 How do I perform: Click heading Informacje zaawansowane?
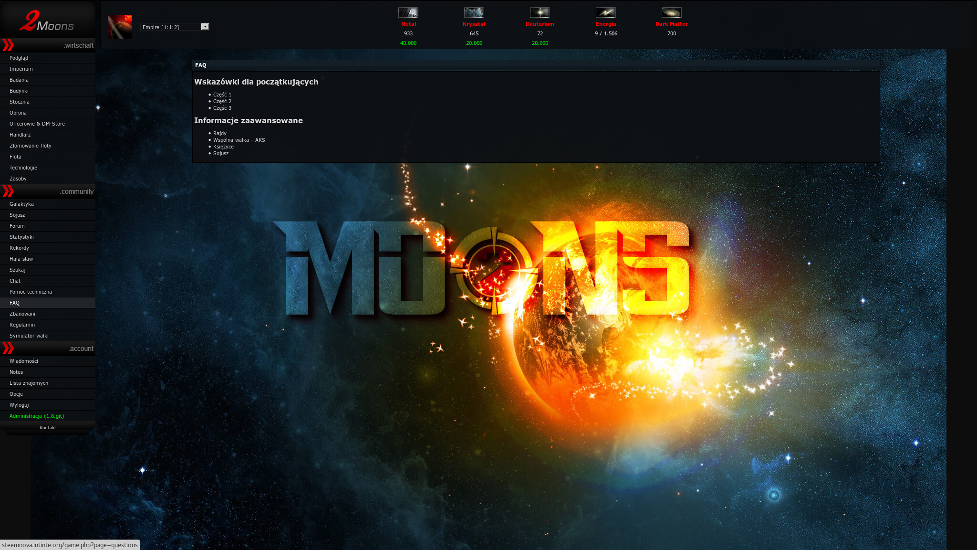249,120
